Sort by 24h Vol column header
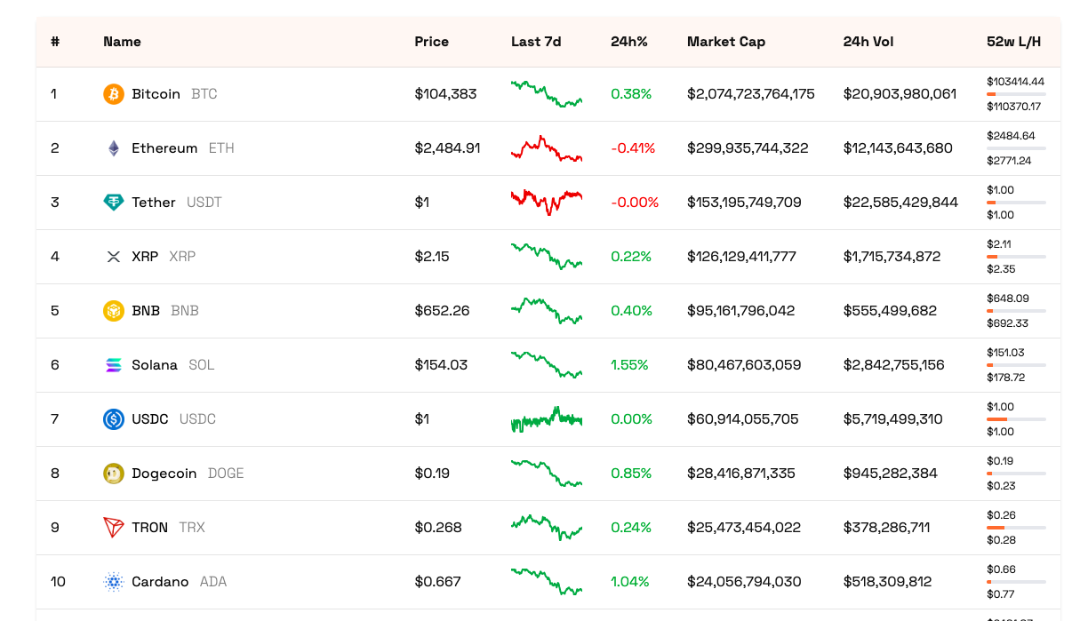 [868, 42]
